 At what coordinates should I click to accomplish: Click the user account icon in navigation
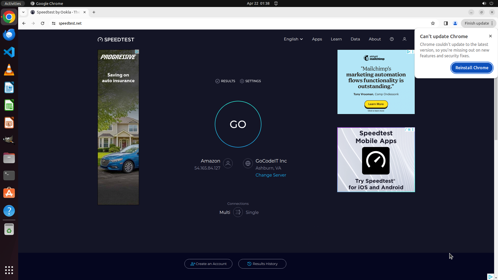(404, 39)
